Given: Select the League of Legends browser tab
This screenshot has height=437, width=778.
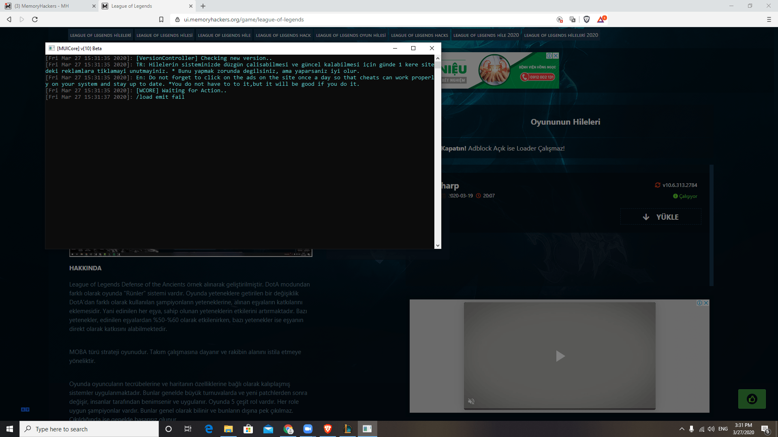Looking at the screenshot, I should pyautogui.click(x=147, y=6).
